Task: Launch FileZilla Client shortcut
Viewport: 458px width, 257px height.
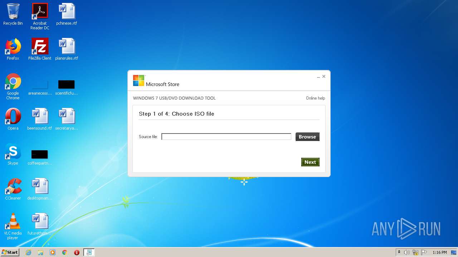Action: 40,49
